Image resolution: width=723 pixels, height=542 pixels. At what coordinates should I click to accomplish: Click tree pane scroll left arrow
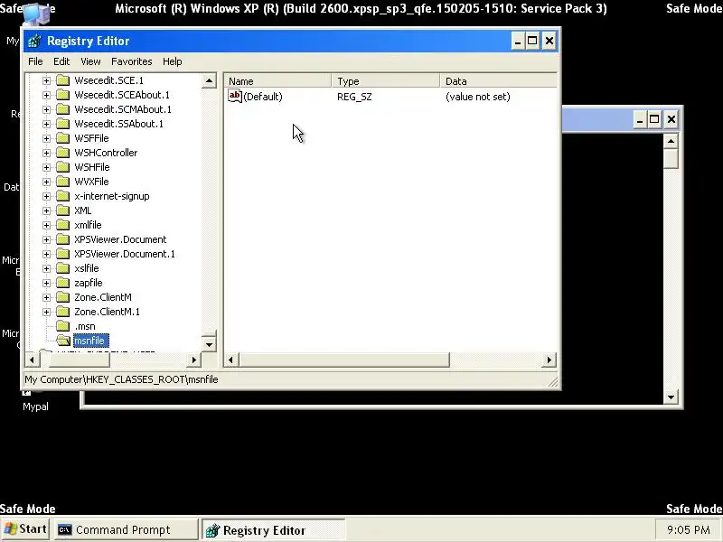tap(32, 360)
